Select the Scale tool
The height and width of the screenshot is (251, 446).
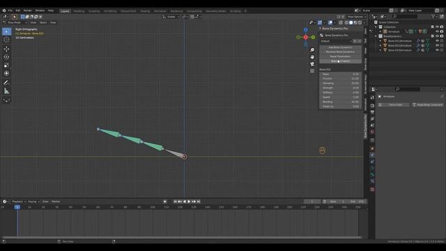(6, 66)
